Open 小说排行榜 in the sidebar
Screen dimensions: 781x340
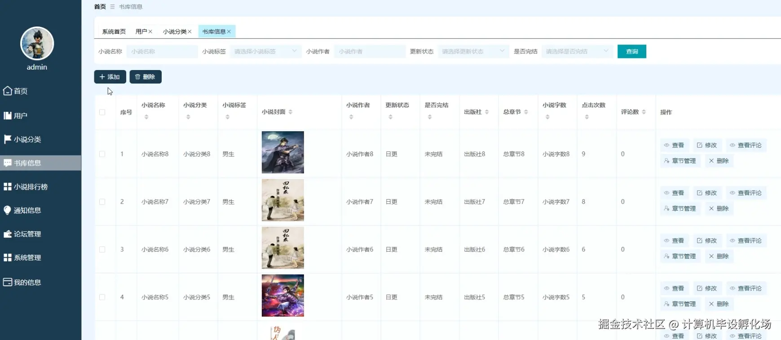pyautogui.click(x=25, y=187)
